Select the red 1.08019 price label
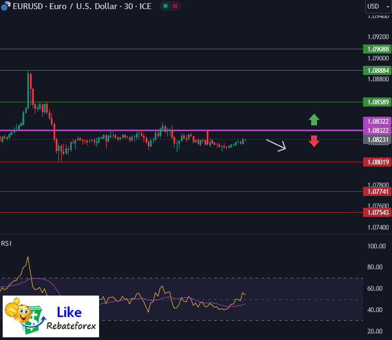 tap(378, 162)
